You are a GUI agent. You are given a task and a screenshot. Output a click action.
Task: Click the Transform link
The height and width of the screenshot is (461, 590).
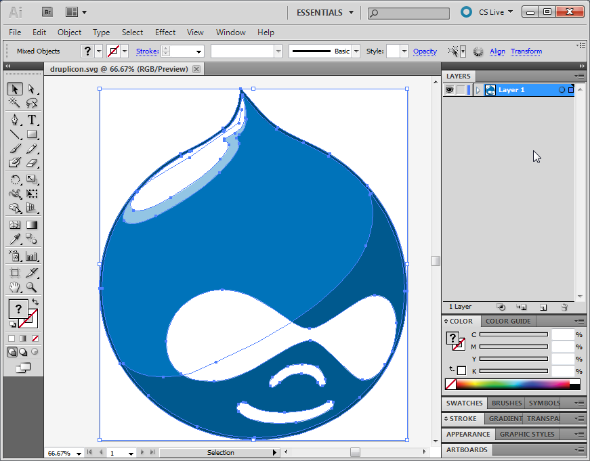[526, 51]
